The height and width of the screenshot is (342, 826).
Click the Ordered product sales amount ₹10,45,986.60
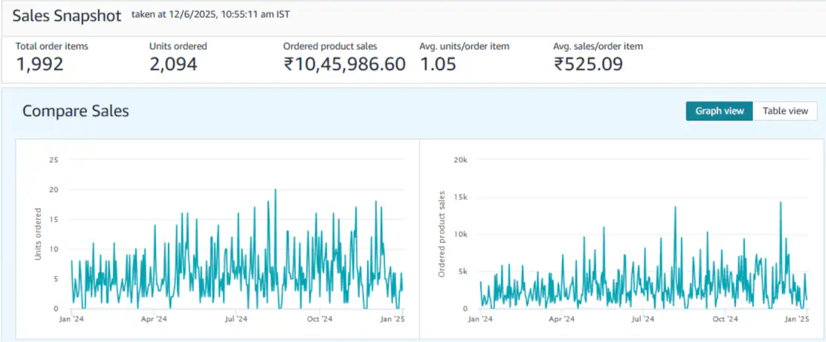pos(344,65)
